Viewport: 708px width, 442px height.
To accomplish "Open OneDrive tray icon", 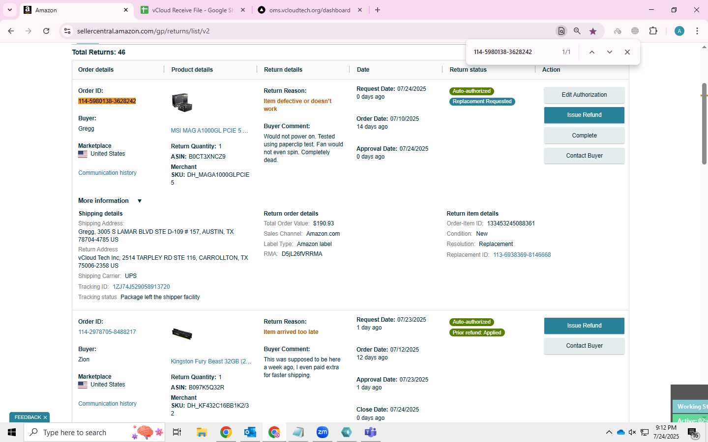I will pos(620,432).
